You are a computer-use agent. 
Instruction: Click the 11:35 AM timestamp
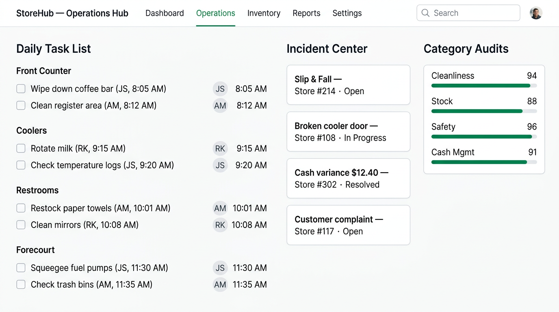click(x=249, y=285)
